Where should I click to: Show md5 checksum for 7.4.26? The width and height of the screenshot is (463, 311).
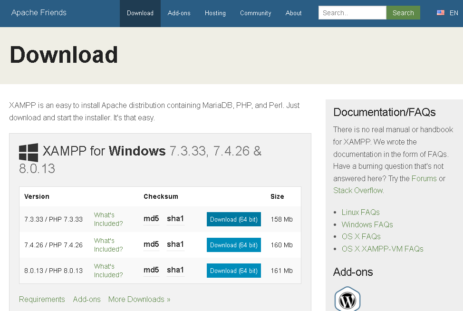(151, 244)
